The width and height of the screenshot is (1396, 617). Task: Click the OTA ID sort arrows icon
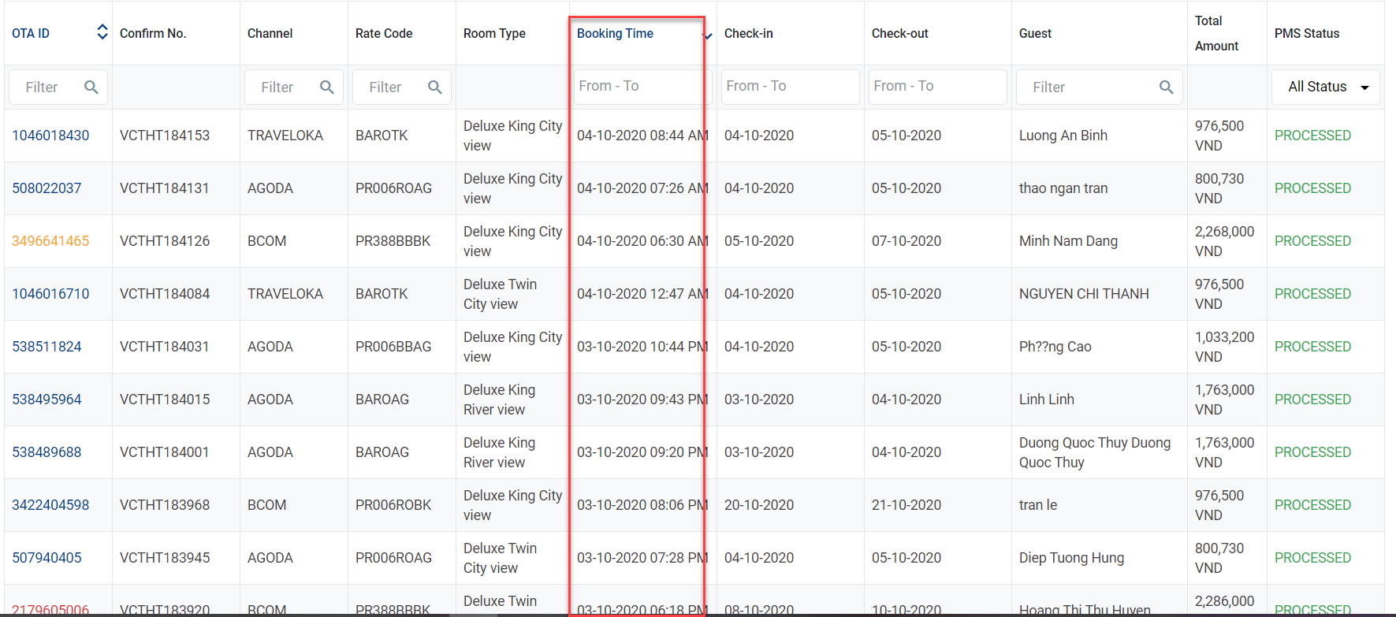(x=102, y=32)
